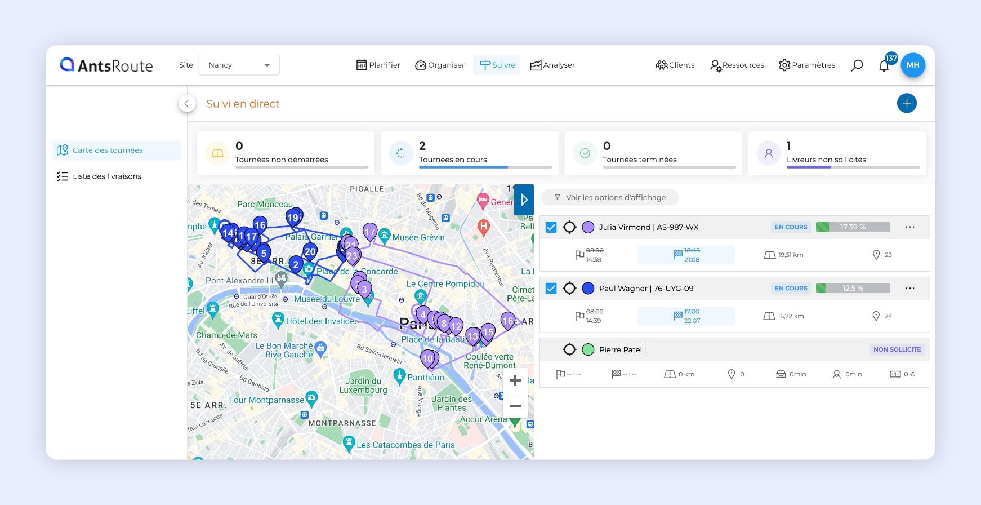Open more options for Paul Wagner

tap(910, 289)
